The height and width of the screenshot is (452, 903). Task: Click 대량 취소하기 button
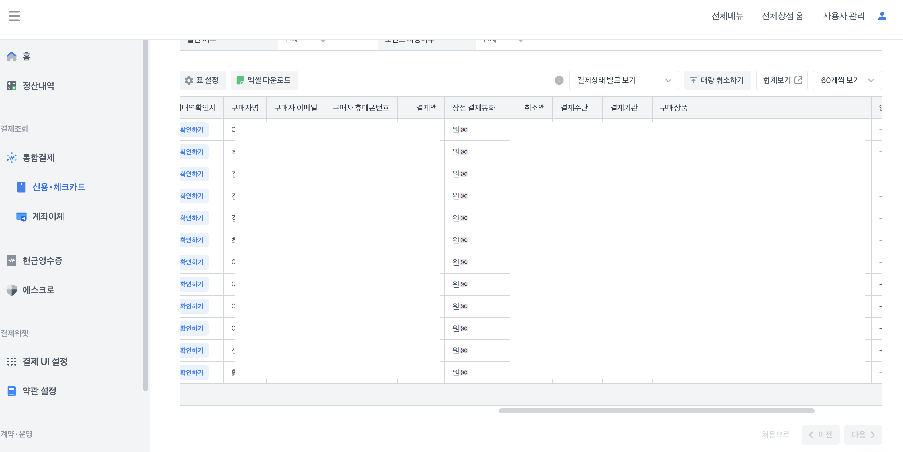(x=717, y=80)
